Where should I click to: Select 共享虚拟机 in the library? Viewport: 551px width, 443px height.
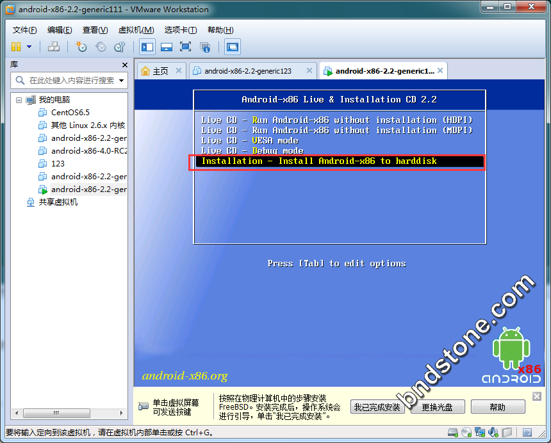[58, 202]
